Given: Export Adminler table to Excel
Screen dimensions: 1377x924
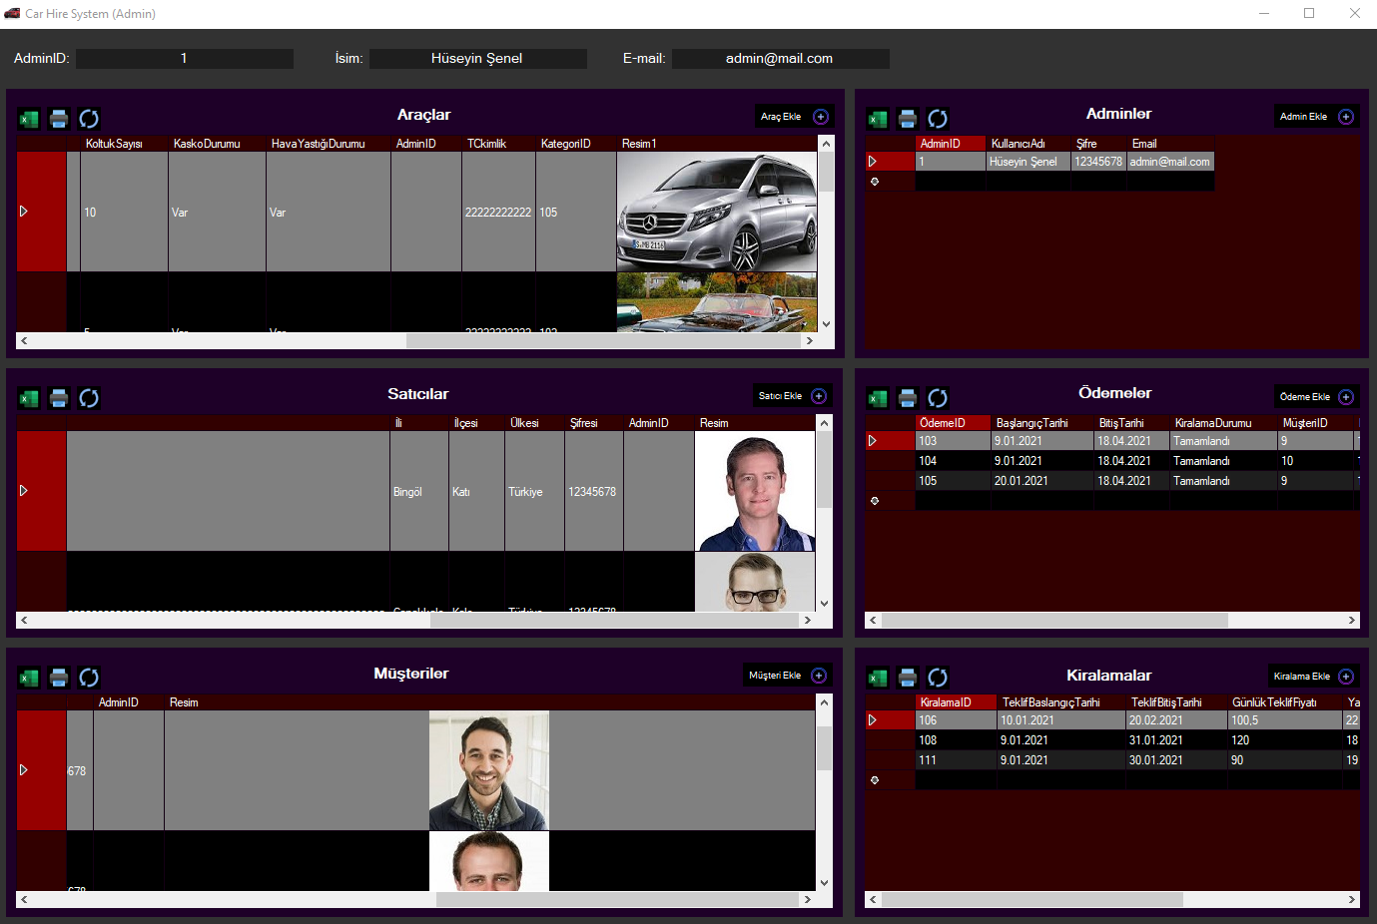Looking at the screenshot, I should tap(878, 119).
